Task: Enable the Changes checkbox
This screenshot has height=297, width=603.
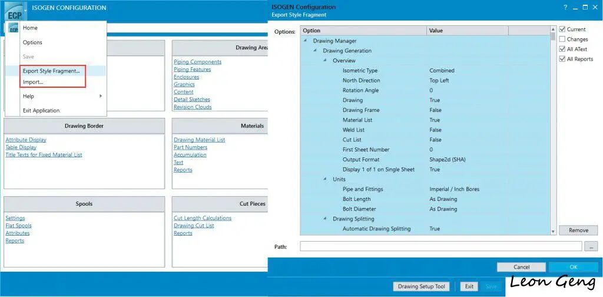Action: pos(562,39)
